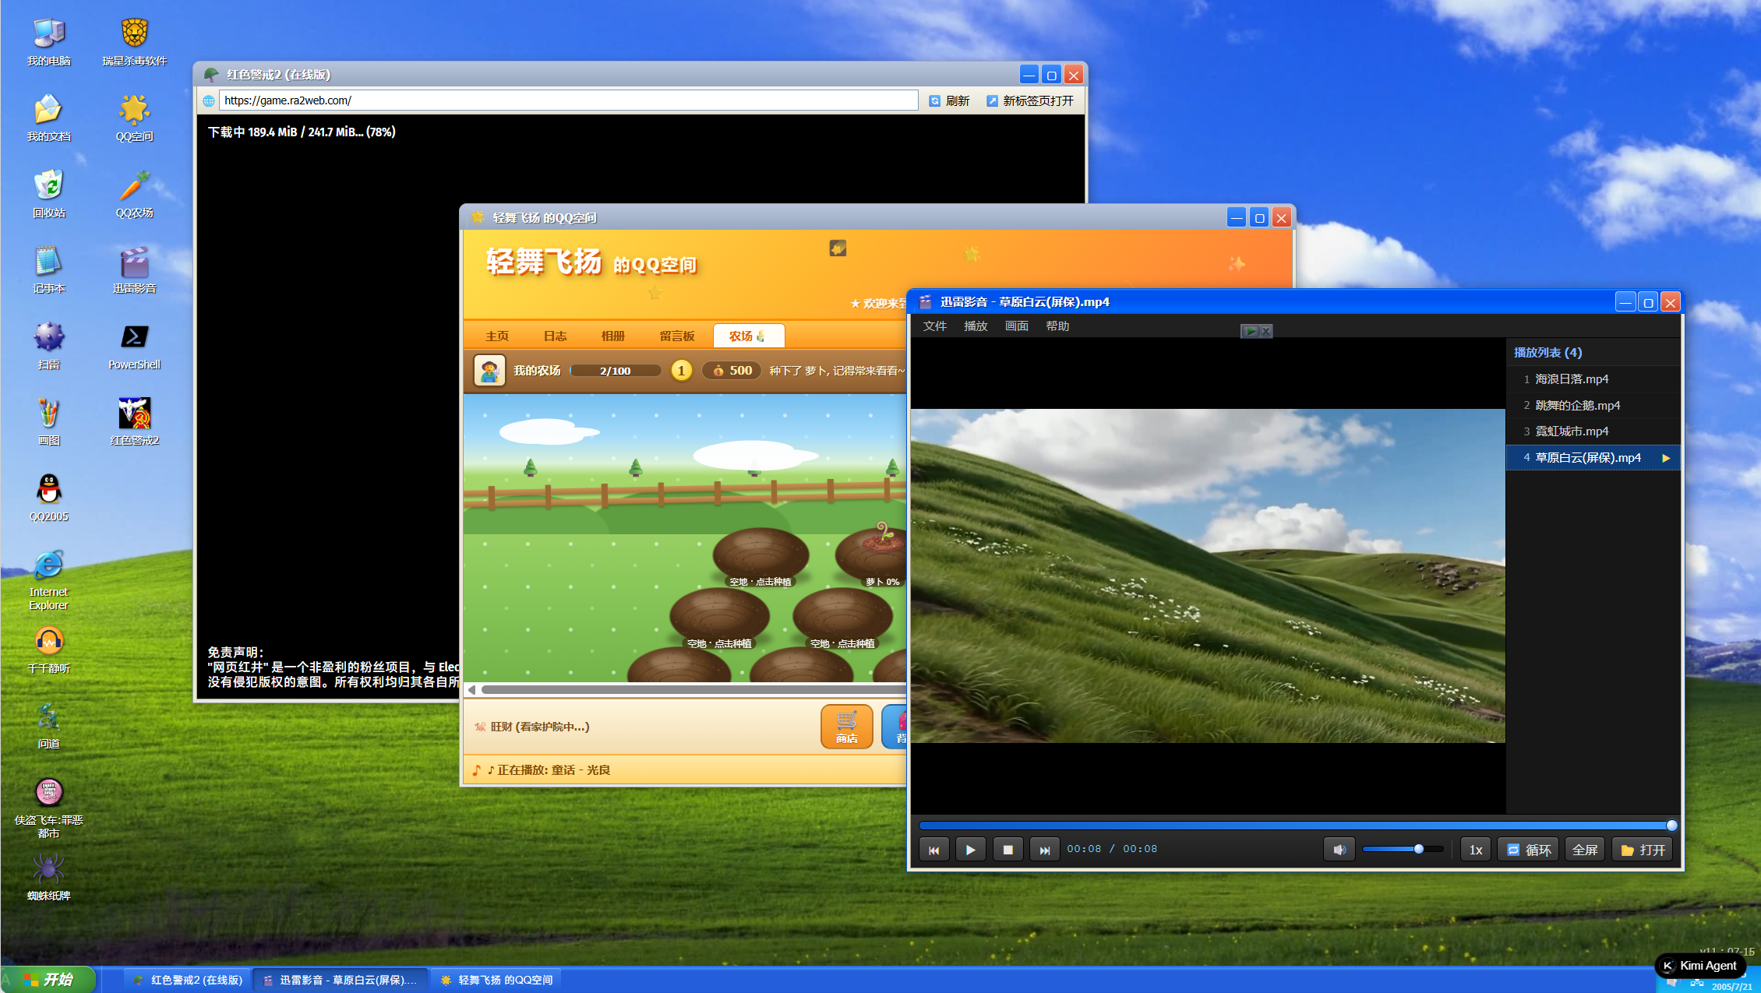
Task: Select the 迅雷影音 desktop shortcut
Action: (134, 269)
